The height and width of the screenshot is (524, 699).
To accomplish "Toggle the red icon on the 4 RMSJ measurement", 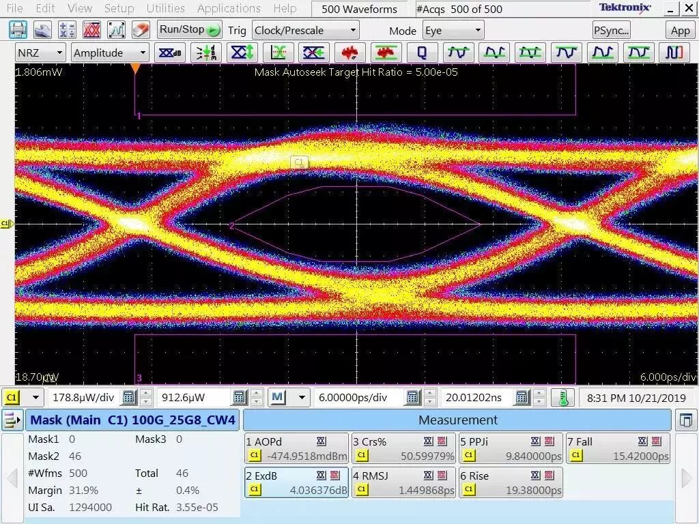I will [442, 476].
